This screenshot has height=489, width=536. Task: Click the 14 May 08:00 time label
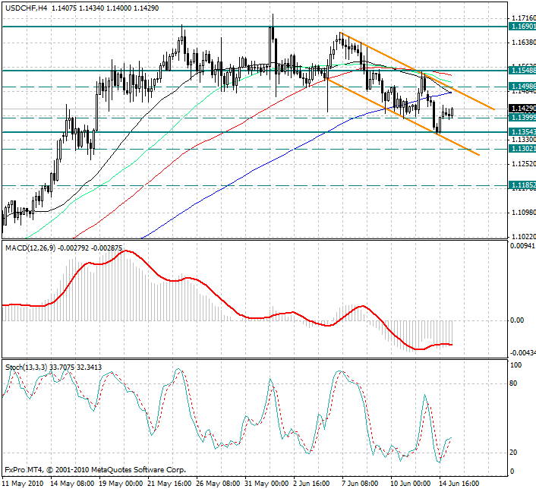point(72,484)
